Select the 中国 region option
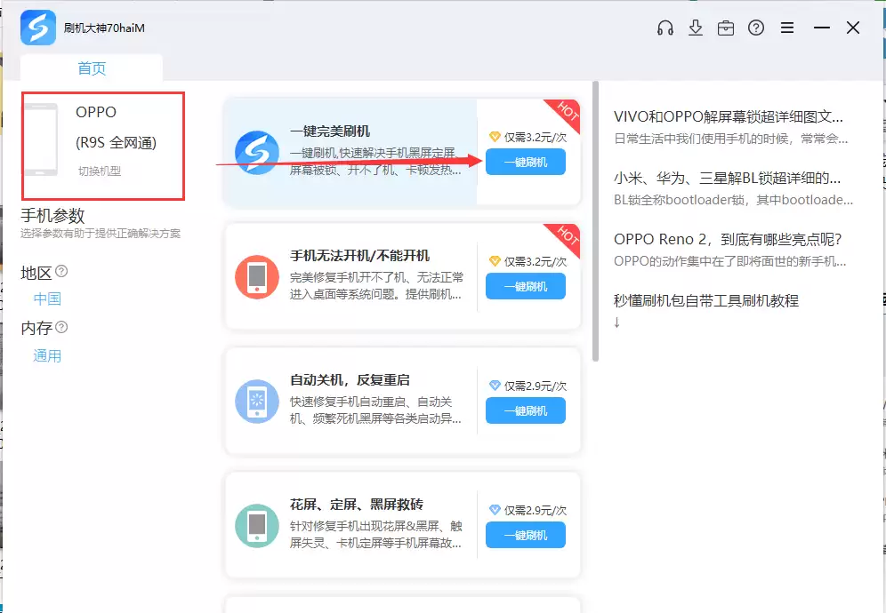The width and height of the screenshot is (886, 613). coord(47,299)
